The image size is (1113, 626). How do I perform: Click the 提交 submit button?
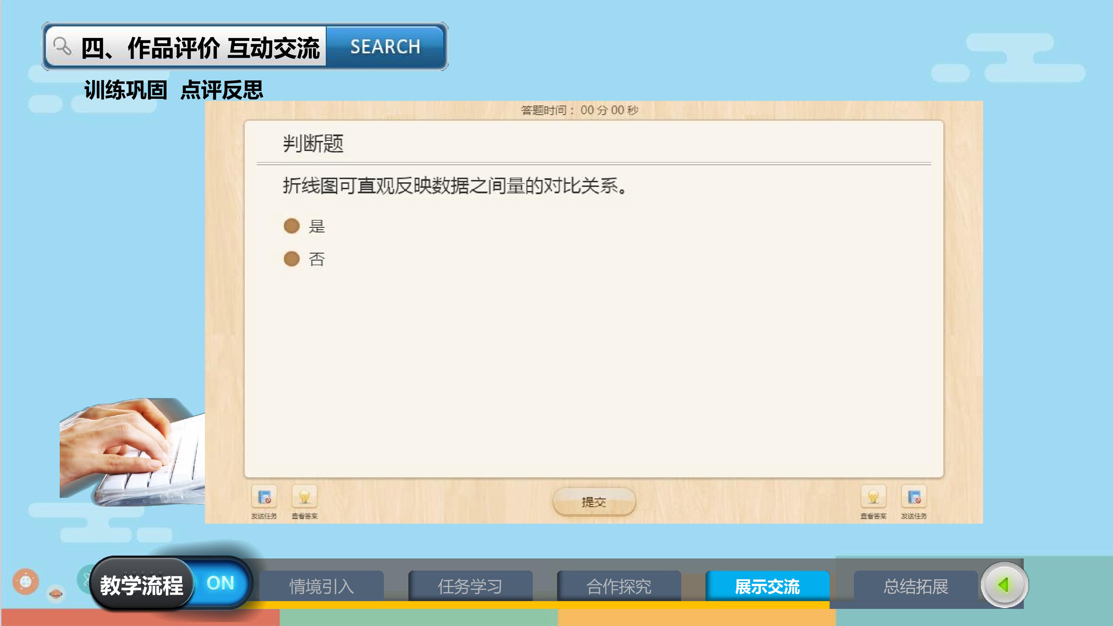click(594, 502)
